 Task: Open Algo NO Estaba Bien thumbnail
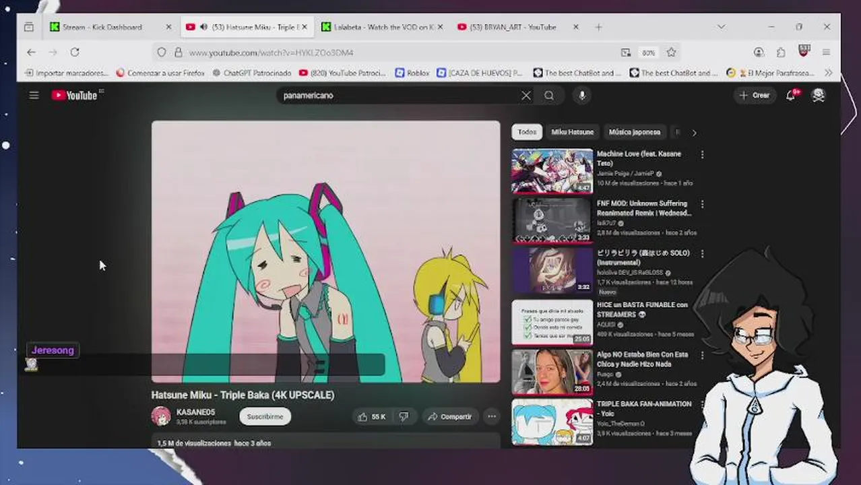[552, 372]
